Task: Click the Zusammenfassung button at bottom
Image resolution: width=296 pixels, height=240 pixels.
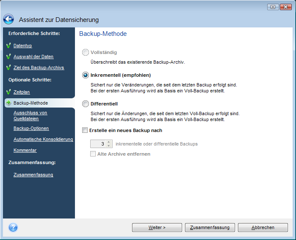Action: point(210,227)
